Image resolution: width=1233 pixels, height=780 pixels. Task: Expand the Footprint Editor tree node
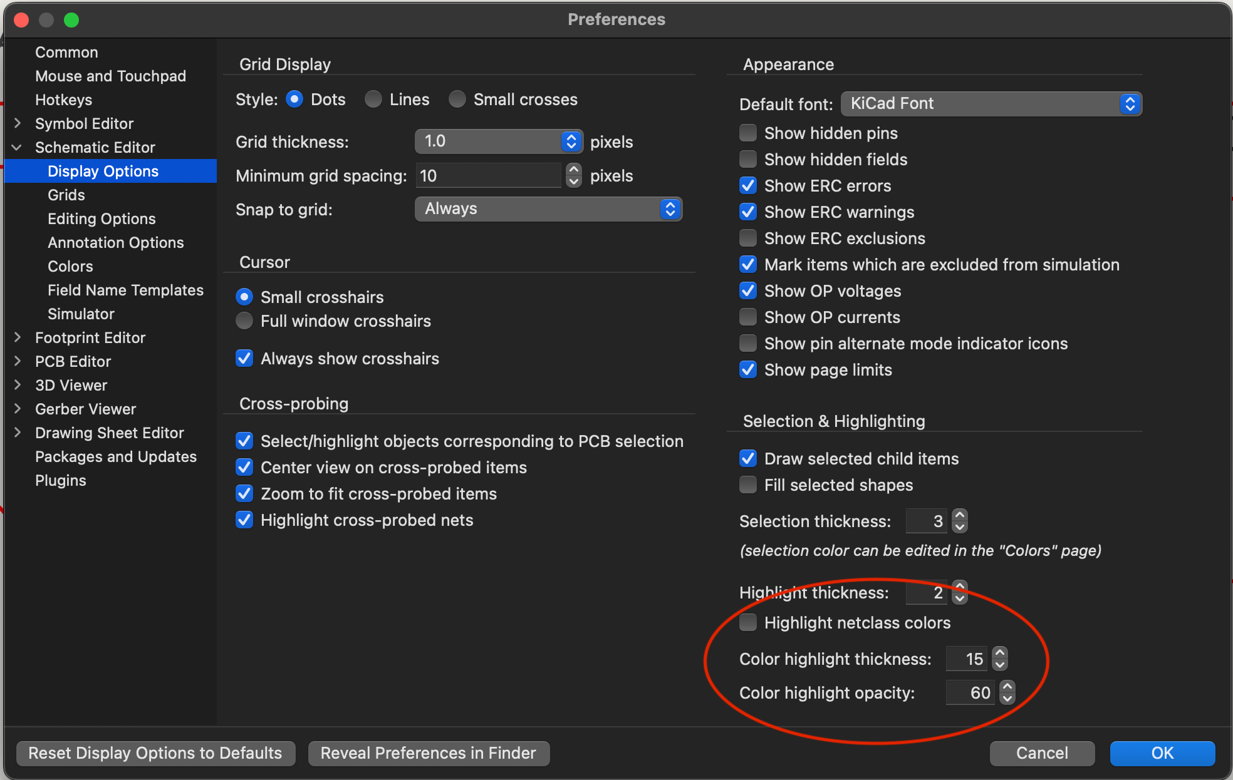click(18, 337)
